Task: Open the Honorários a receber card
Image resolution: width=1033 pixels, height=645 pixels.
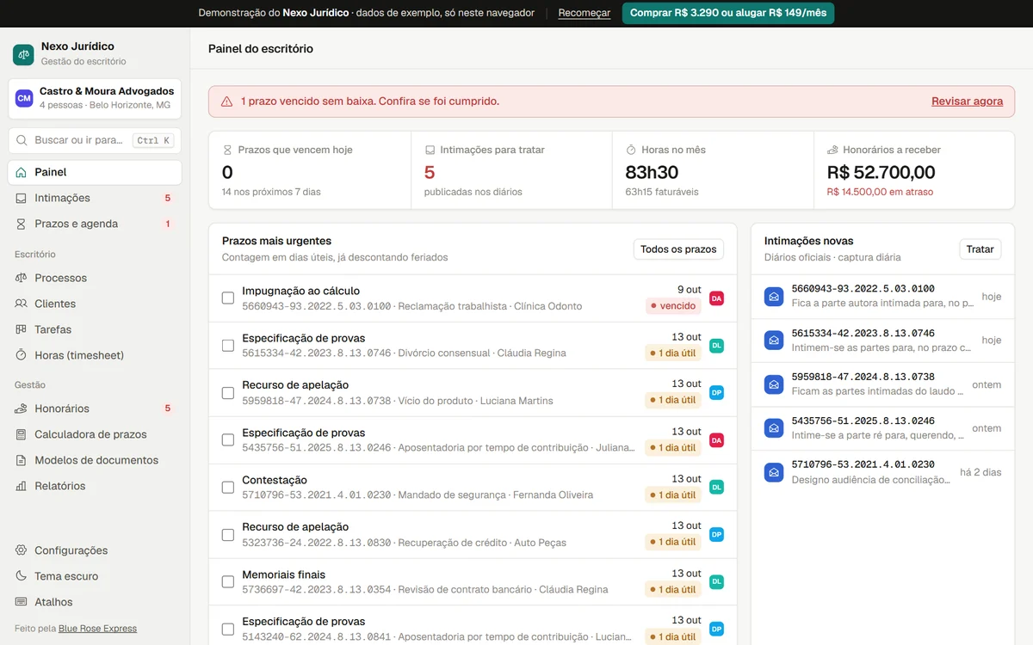Action: tap(914, 170)
